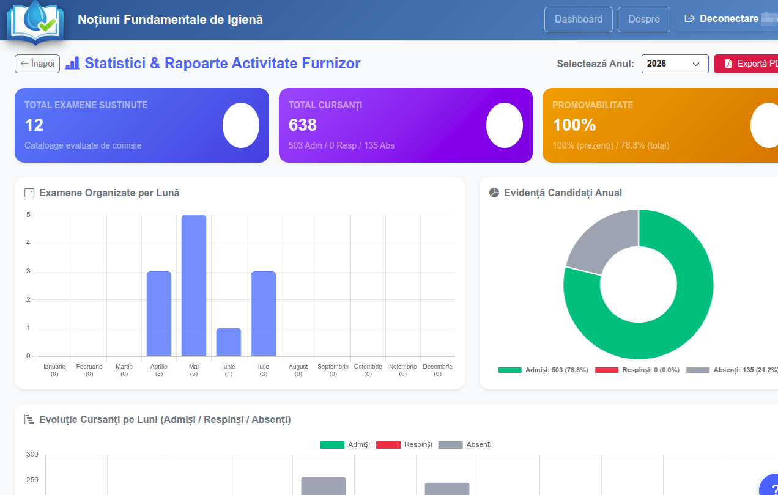Viewport: 778px width, 495px height.
Task: Toggle Admiși: 503 legend swatch under donut
Action: (509, 370)
